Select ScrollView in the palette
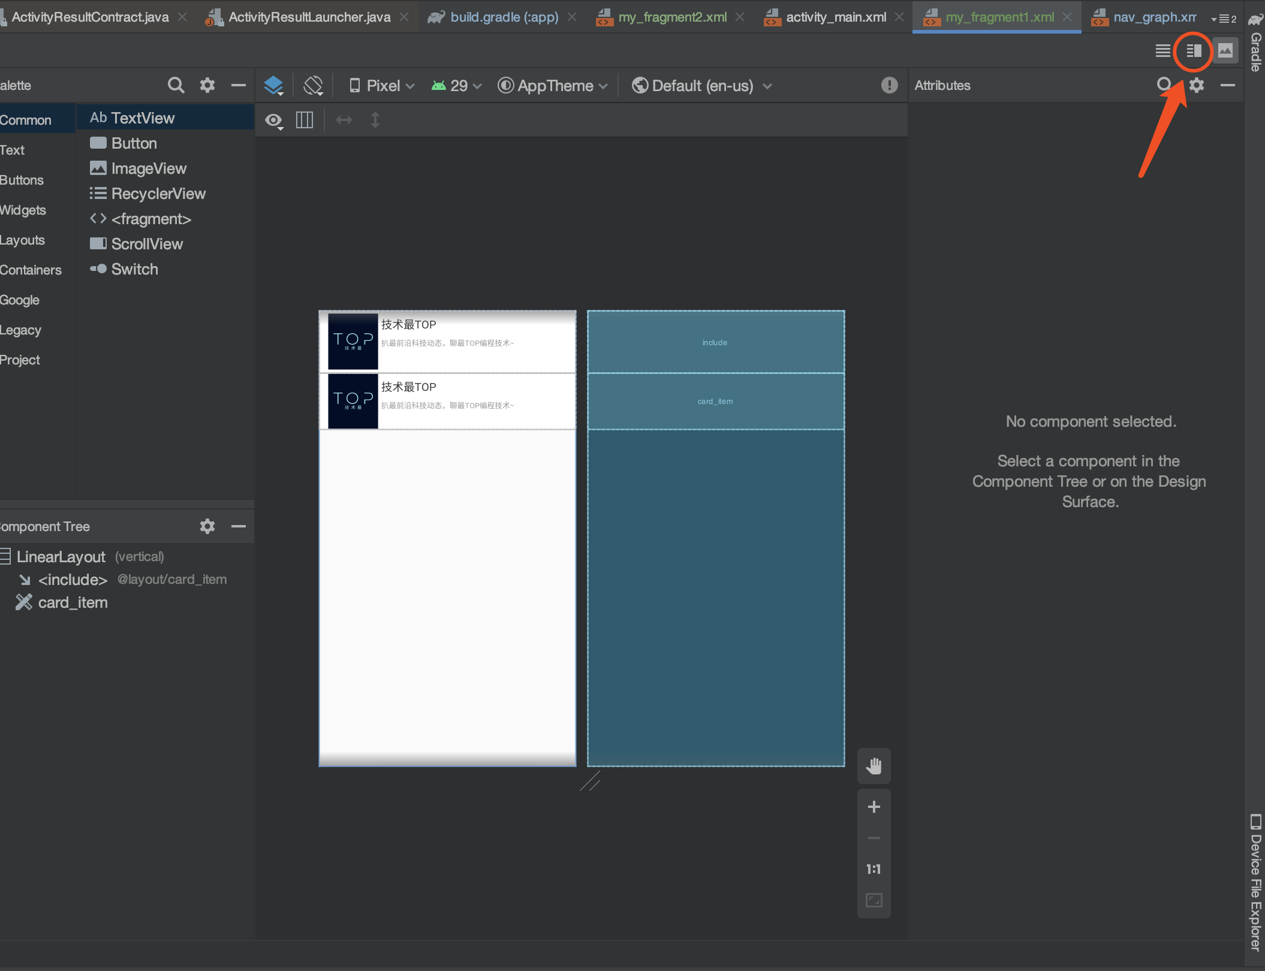 (165, 244)
